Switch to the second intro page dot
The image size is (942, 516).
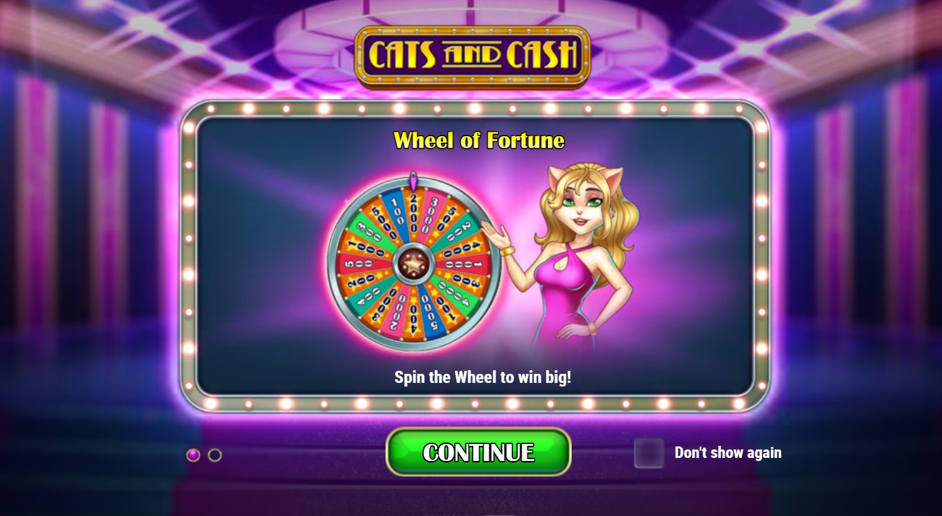pyautogui.click(x=215, y=455)
